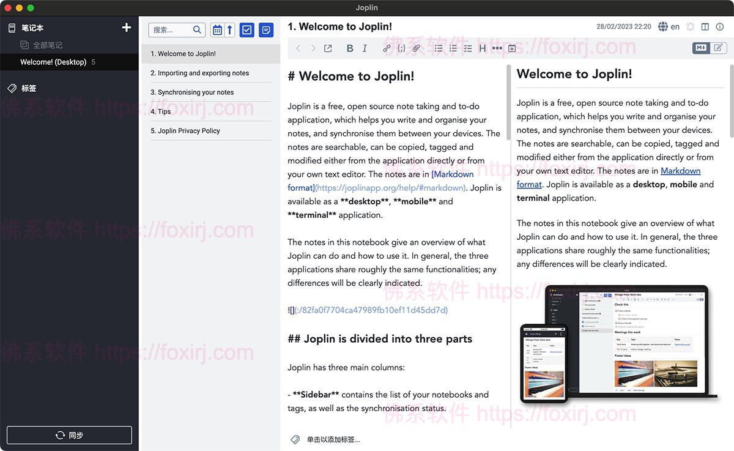Click the spell checker globe icon
This screenshot has height=451, width=734.
pyautogui.click(x=663, y=26)
